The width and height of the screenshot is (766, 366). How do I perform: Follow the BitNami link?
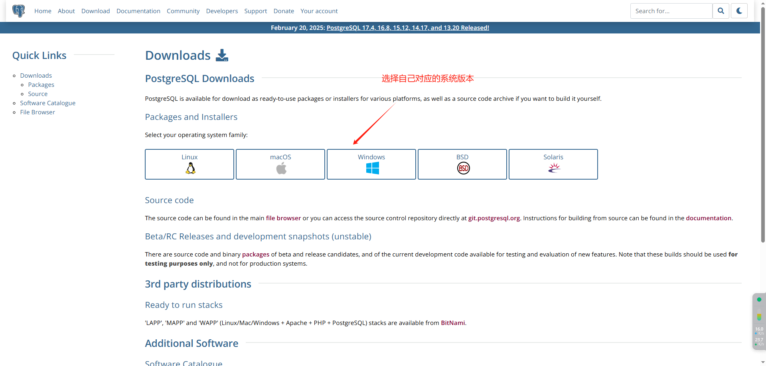pyautogui.click(x=453, y=323)
